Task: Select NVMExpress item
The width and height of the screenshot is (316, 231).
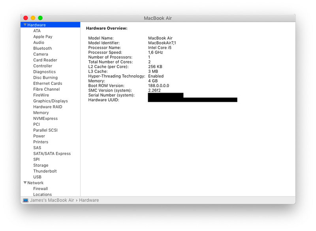Action: [x=45, y=118]
